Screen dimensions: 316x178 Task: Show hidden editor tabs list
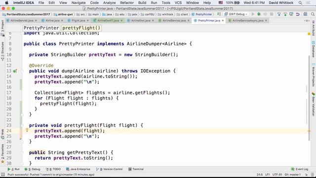tap(307, 21)
